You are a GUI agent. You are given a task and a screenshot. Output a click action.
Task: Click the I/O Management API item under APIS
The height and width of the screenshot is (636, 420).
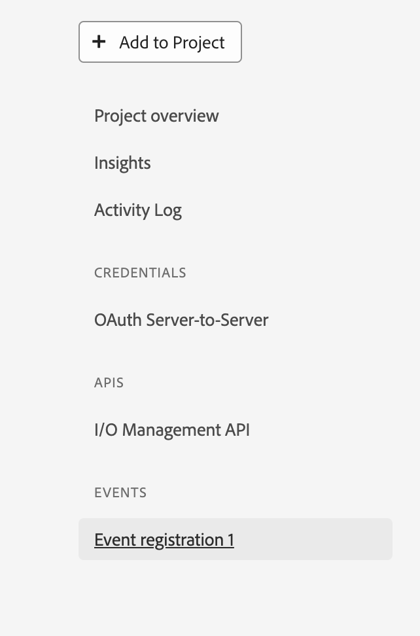[172, 430]
